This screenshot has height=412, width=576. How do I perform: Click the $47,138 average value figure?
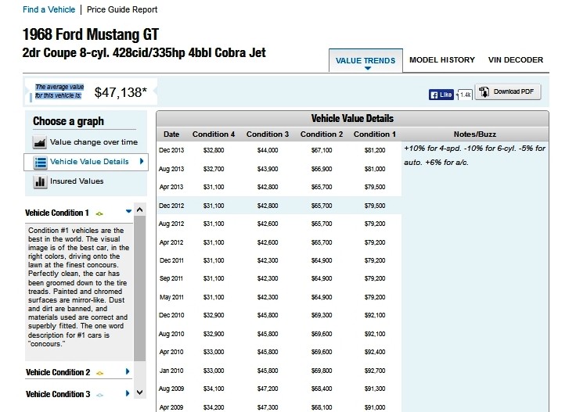(x=121, y=92)
